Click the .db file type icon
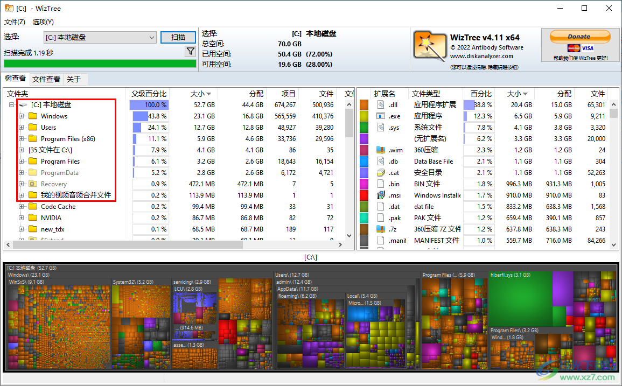 point(381,161)
